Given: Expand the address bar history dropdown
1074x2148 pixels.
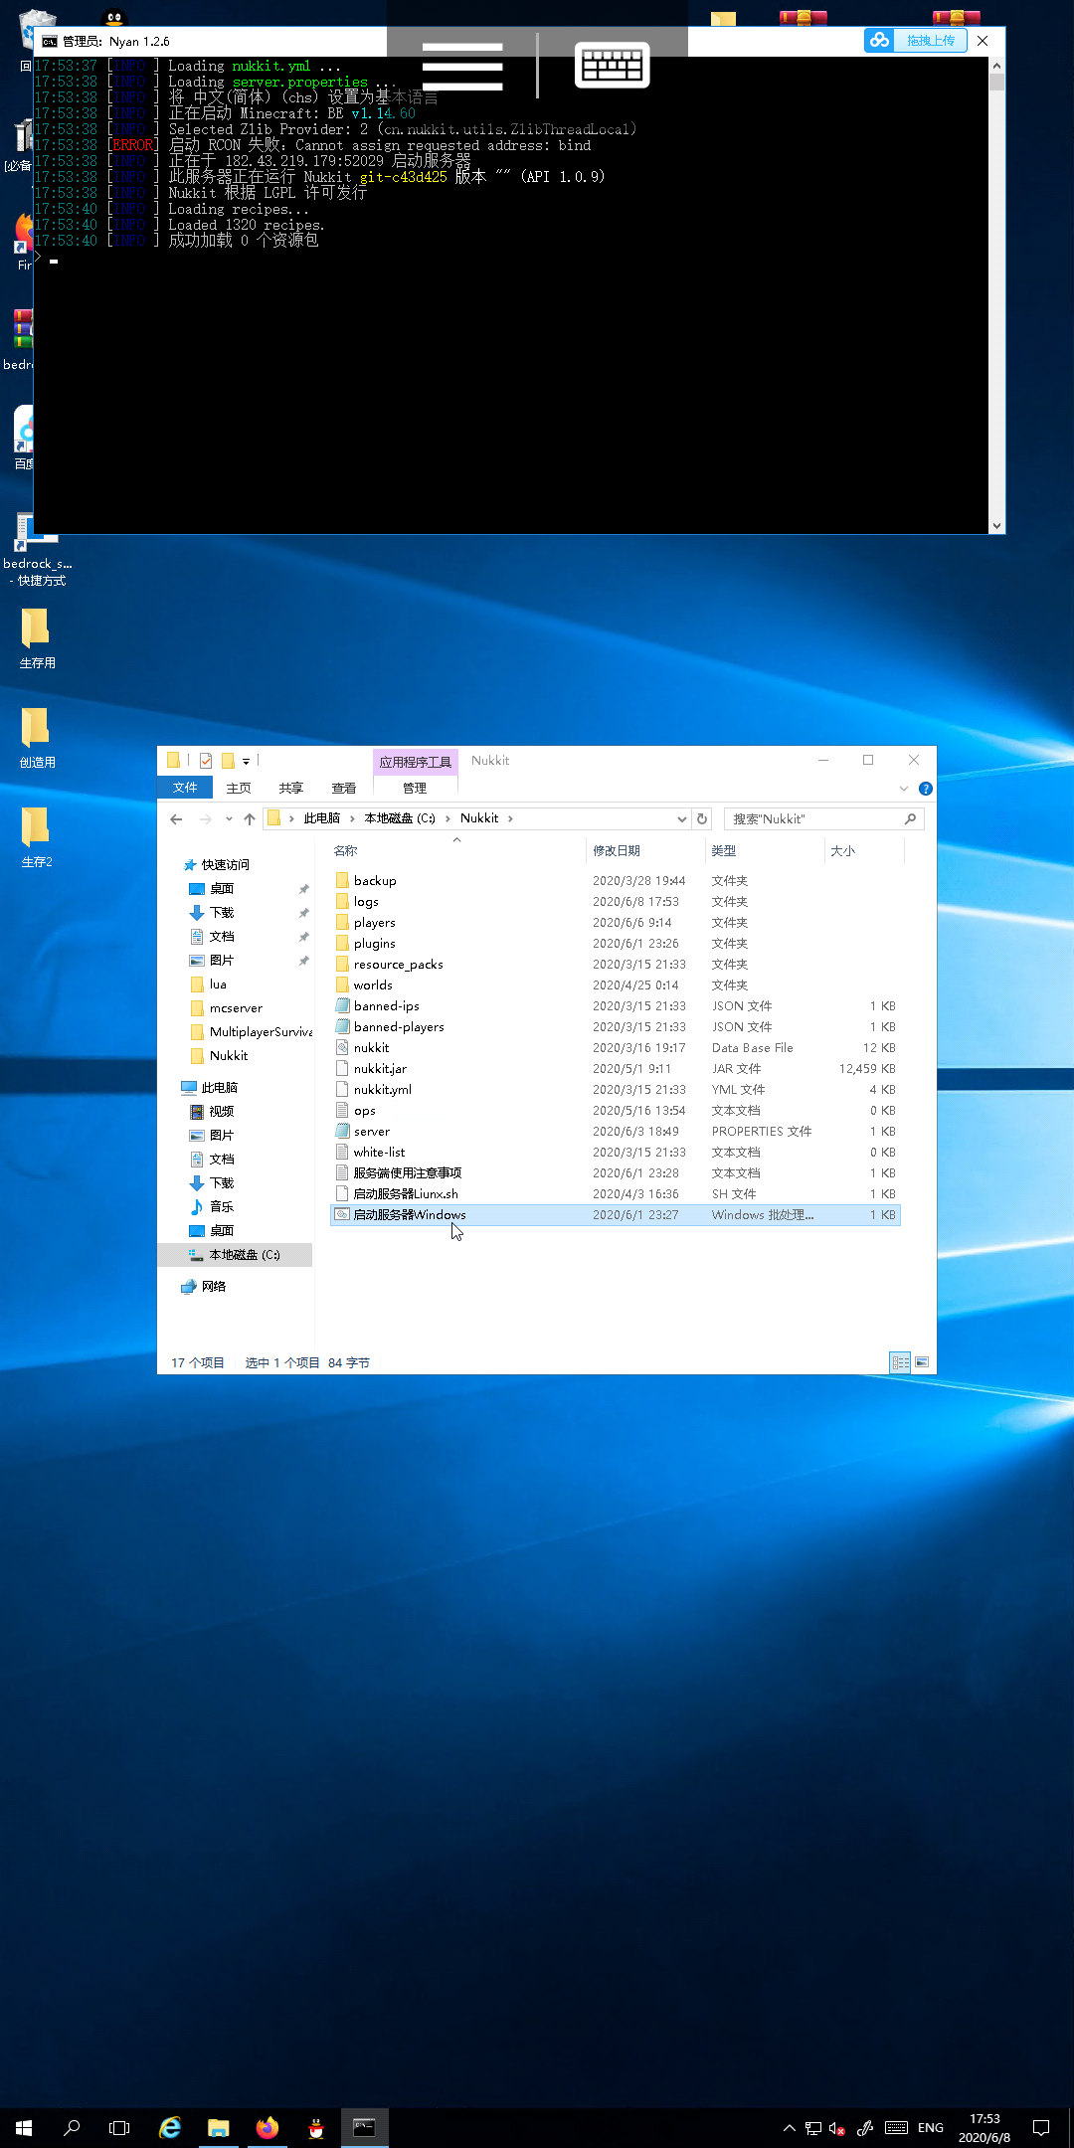Looking at the screenshot, I should click(682, 818).
